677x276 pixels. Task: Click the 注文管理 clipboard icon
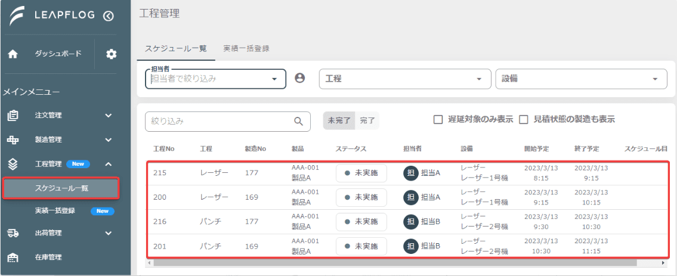13,116
